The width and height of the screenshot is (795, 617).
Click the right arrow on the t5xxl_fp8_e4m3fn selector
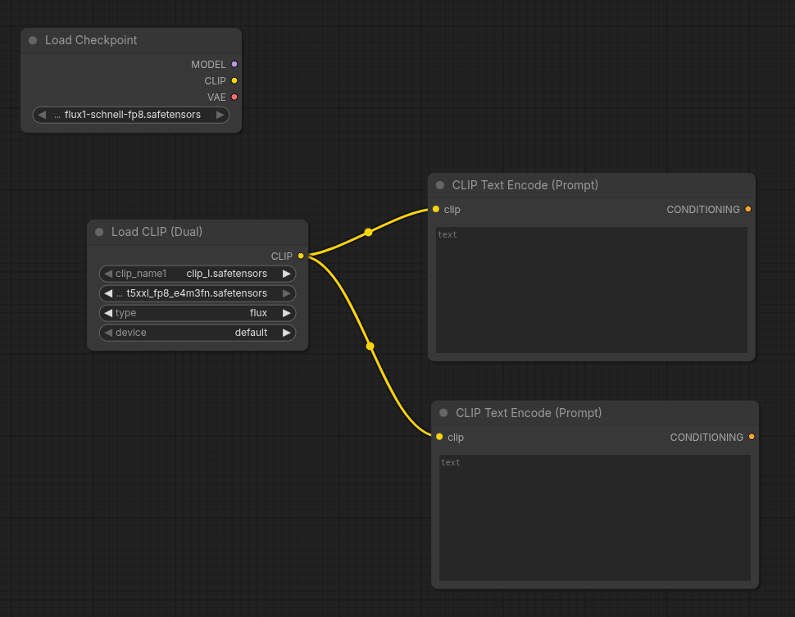[287, 293]
